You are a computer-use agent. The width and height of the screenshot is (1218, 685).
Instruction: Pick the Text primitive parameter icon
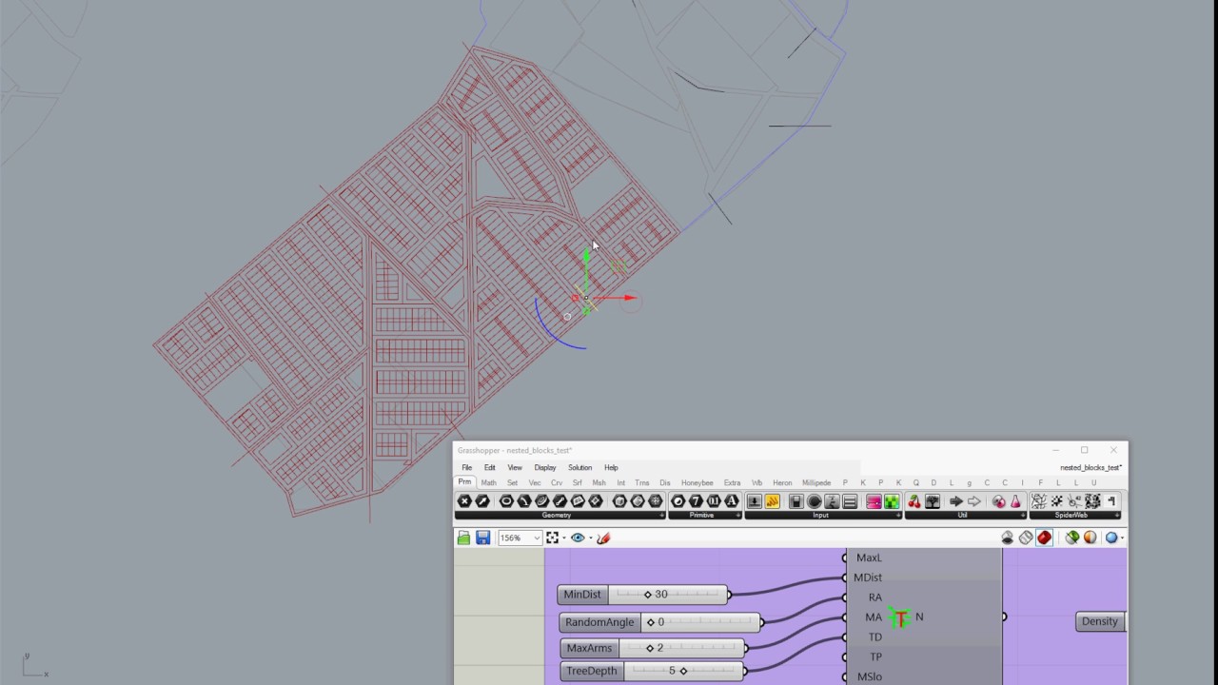(731, 501)
